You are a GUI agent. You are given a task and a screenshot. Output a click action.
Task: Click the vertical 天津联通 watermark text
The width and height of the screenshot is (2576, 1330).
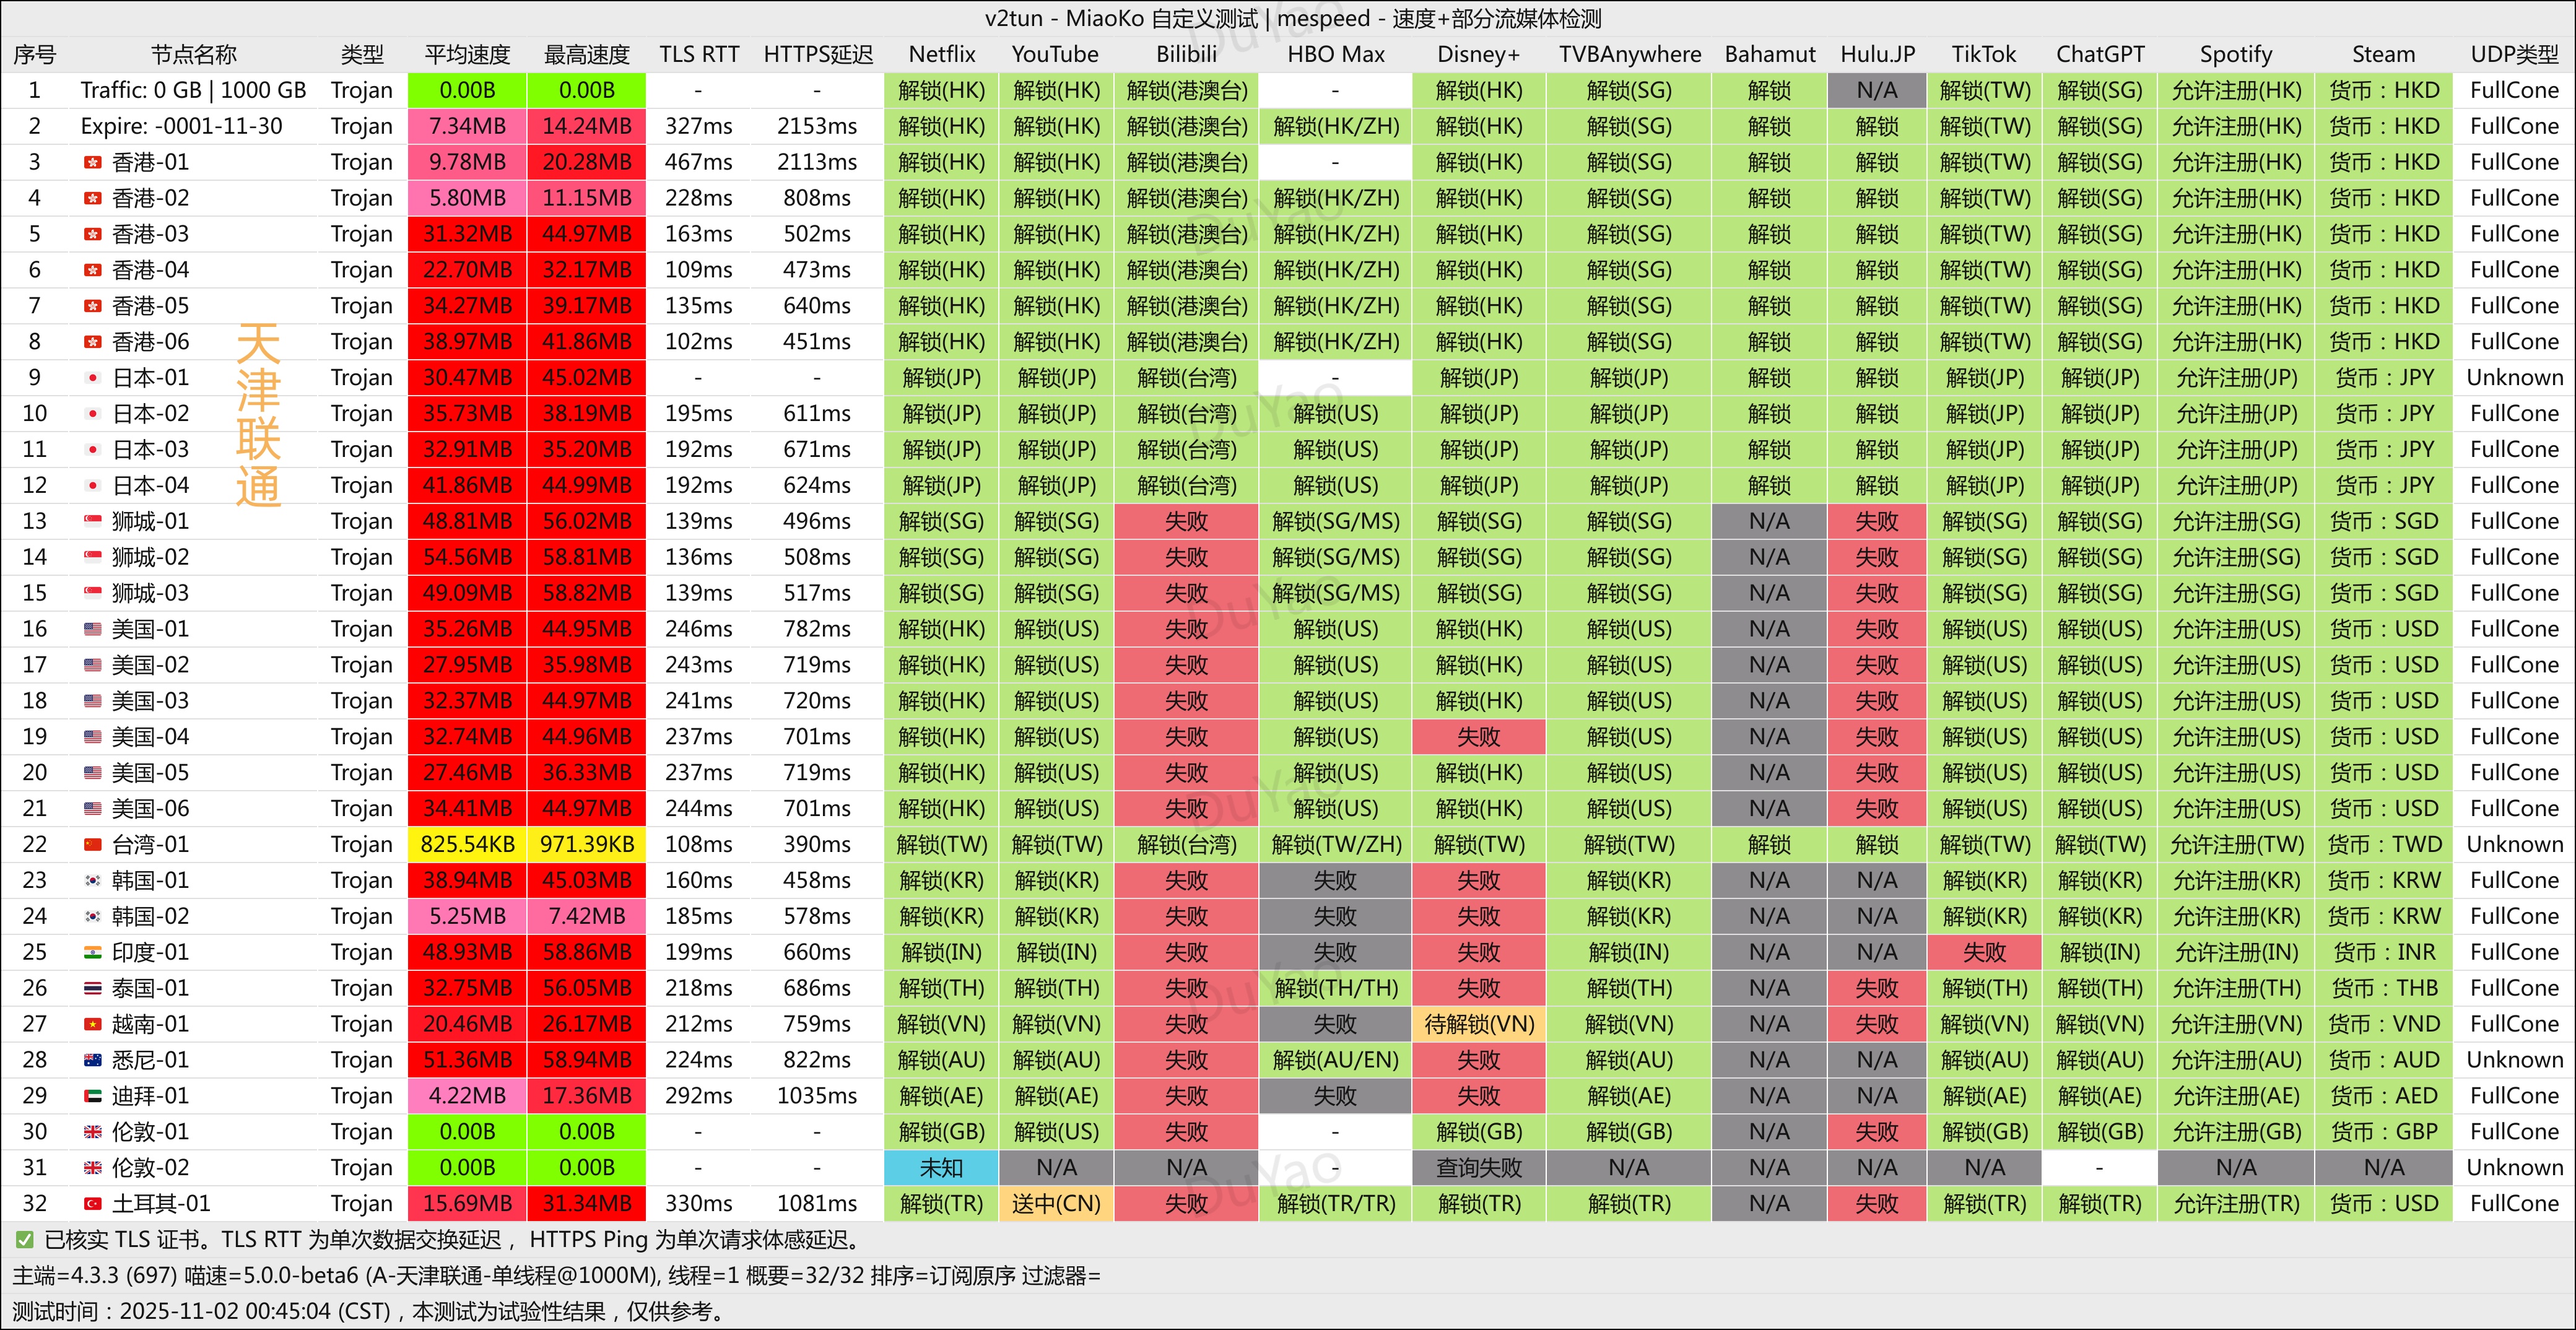coord(258,415)
